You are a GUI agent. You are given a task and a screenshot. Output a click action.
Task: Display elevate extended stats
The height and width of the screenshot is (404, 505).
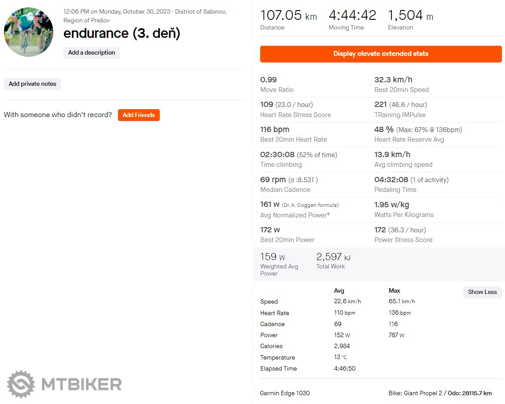381,54
